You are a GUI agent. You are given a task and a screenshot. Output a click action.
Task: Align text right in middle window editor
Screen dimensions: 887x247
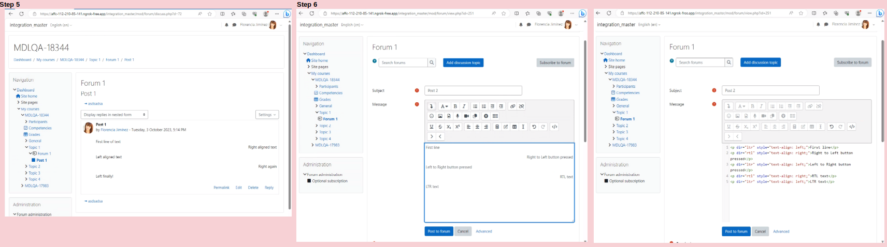click(486, 127)
